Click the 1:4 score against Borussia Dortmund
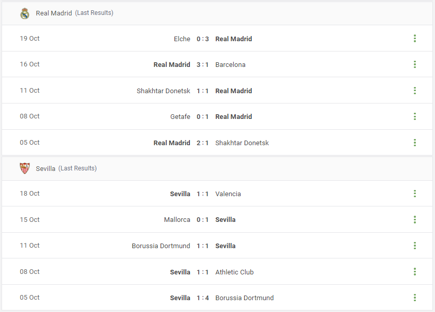 (202, 298)
